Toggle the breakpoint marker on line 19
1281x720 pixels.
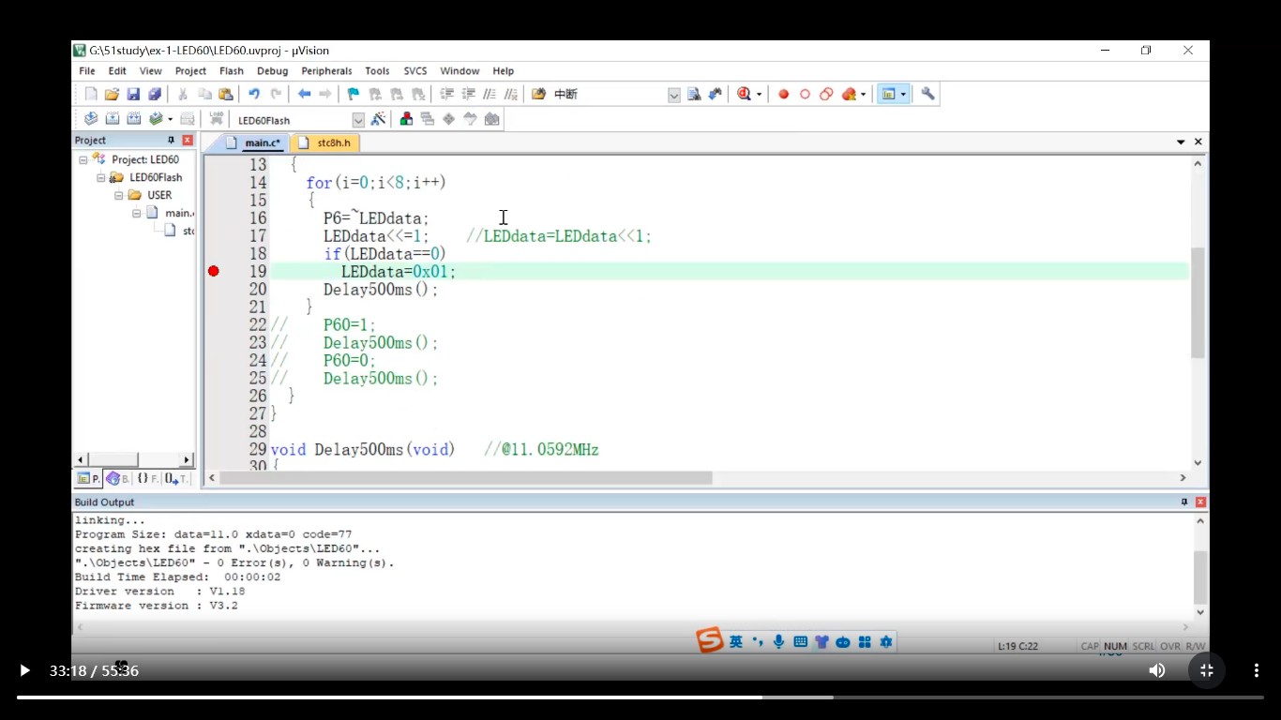coord(214,271)
